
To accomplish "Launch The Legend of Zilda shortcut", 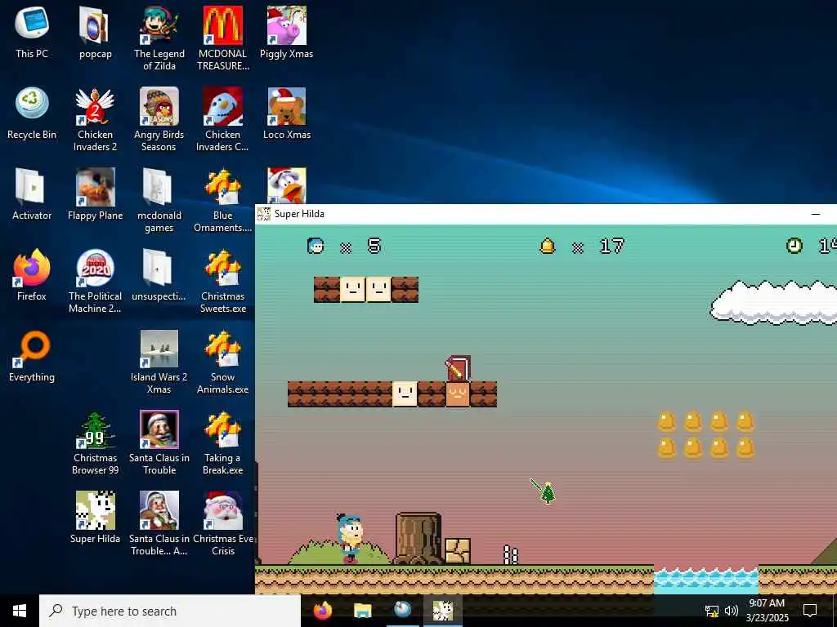I will tap(159, 38).
